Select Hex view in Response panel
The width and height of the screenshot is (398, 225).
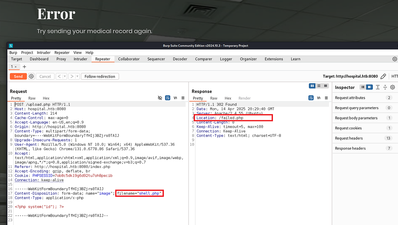point(228,98)
